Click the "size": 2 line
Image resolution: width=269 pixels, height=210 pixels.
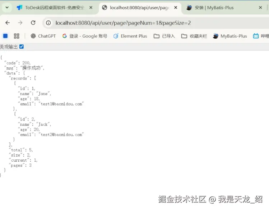(x=20, y=155)
